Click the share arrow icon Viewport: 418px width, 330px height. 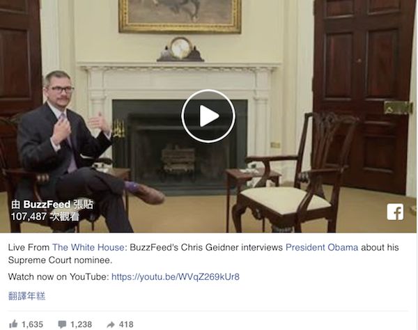click(x=111, y=324)
